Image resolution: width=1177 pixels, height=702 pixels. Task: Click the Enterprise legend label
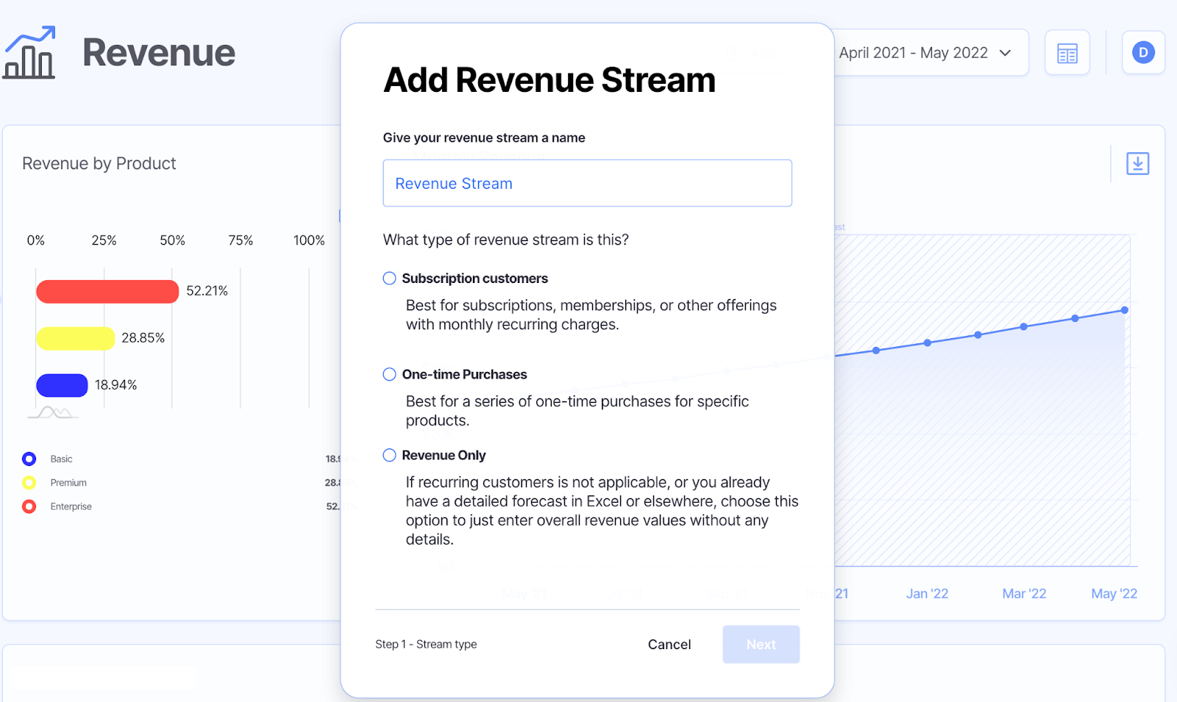[71, 506]
